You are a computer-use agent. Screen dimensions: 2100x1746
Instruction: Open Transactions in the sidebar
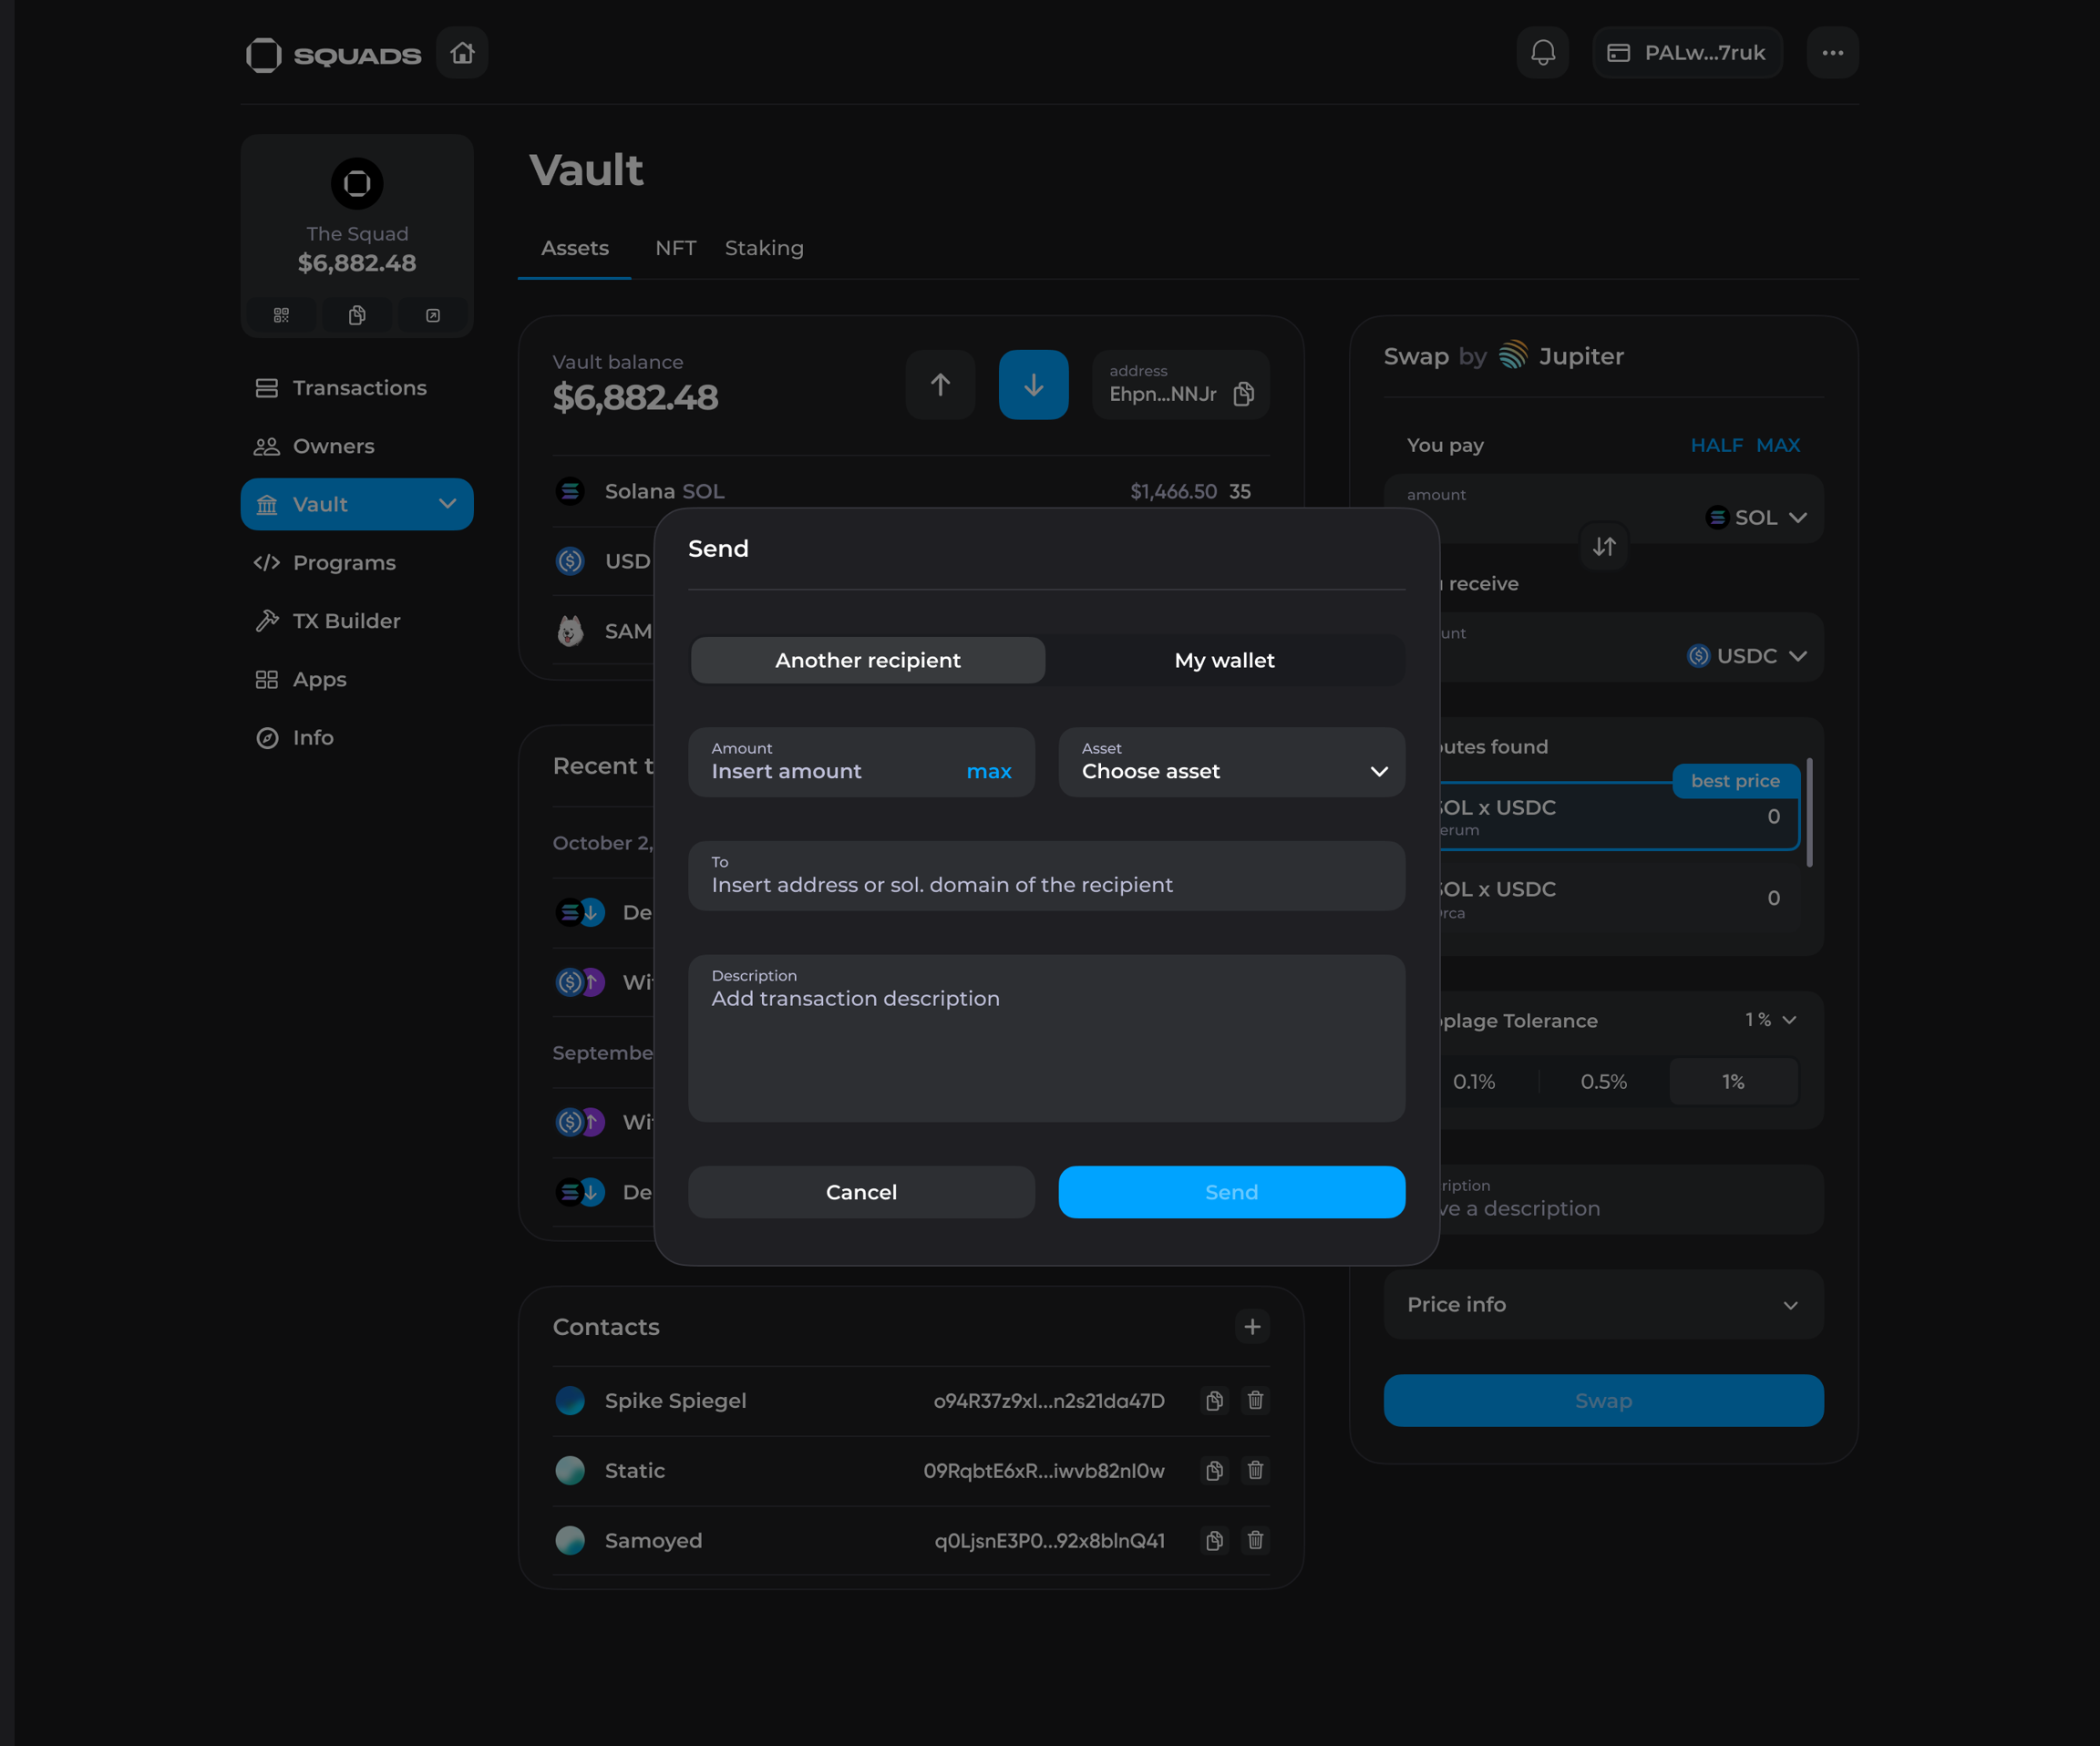(x=358, y=388)
